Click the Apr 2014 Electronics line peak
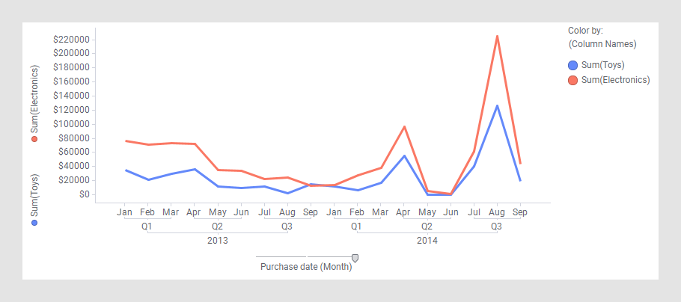 [404, 126]
